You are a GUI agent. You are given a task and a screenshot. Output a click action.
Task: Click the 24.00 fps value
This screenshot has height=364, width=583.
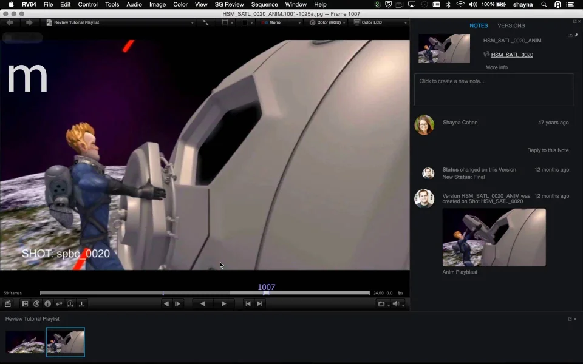pos(378,293)
